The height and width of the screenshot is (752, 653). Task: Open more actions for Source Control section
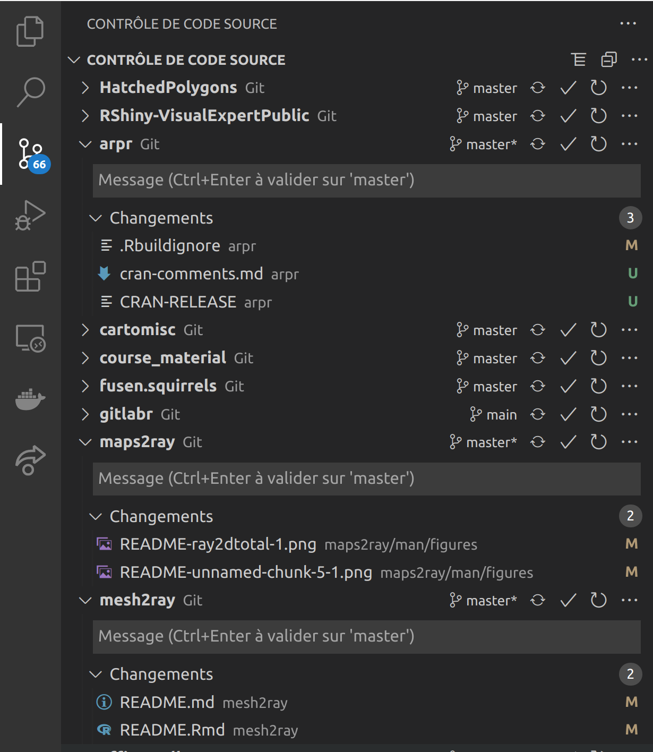click(639, 59)
